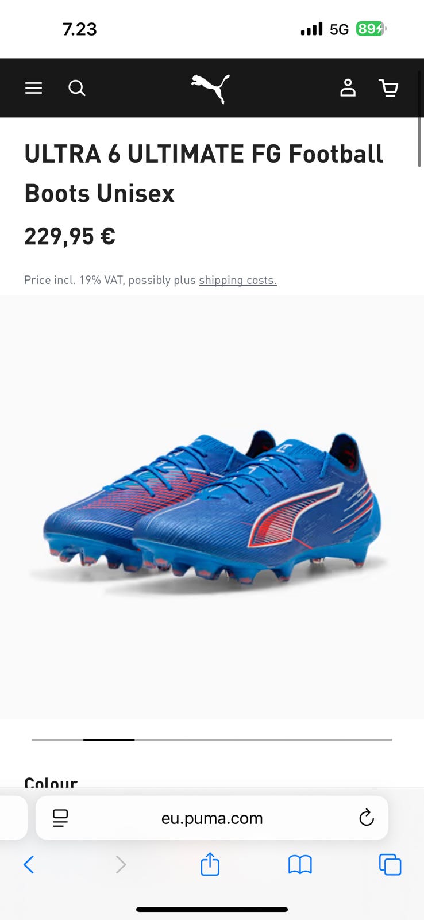424x920 pixels.
Task: Open Safari bookmarks book icon
Action: click(300, 864)
